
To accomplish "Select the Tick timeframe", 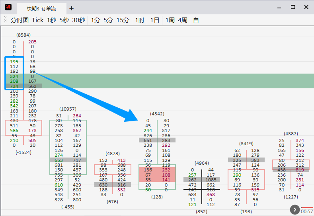I will pyautogui.click(x=38, y=20).
